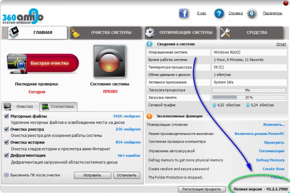
Task: Click the Create Now password link
Action: (274, 169)
